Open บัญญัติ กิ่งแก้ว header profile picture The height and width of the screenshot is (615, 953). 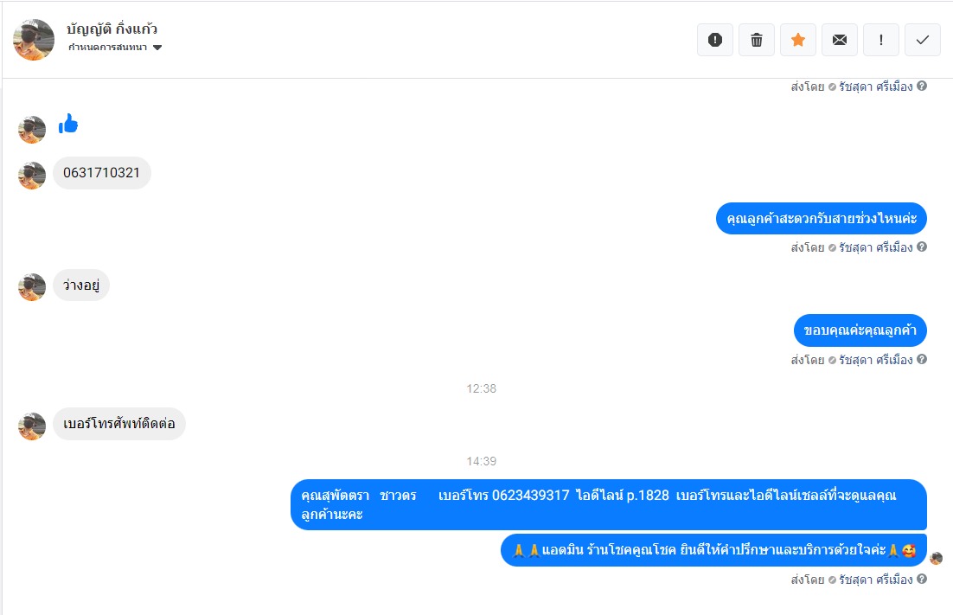tap(34, 40)
